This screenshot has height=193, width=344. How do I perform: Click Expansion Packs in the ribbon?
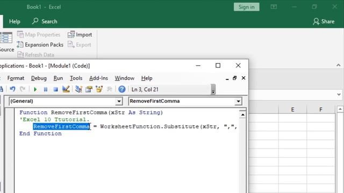(40, 44)
